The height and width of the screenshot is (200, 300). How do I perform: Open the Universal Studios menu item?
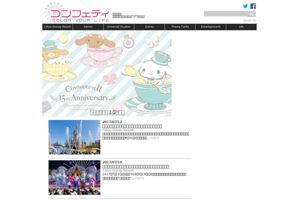coord(118,27)
